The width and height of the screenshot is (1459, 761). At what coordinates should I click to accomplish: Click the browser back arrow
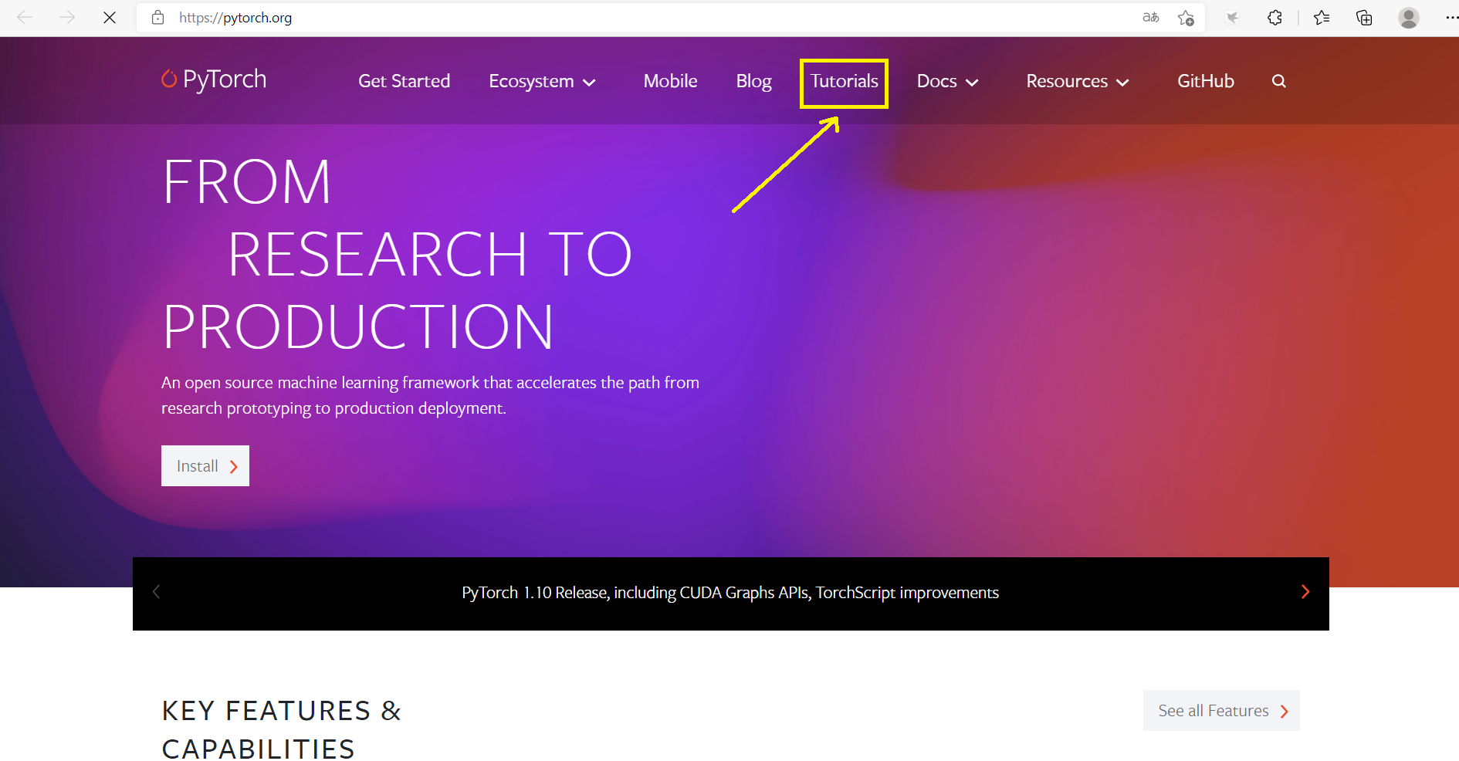click(x=25, y=17)
